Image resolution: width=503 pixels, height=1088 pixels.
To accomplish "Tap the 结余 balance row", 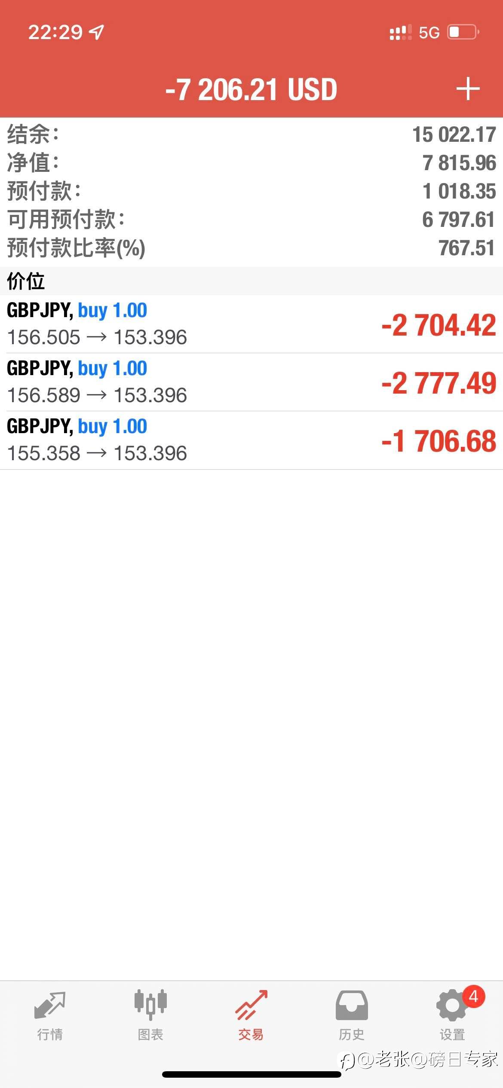I will [252, 134].
